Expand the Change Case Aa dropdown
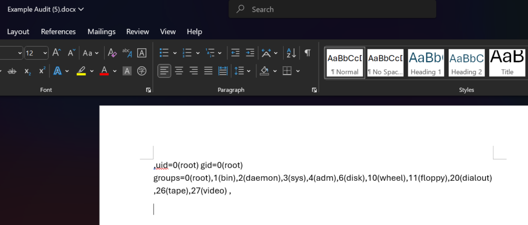Image resolution: width=528 pixels, height=225 pixels. 91,52
